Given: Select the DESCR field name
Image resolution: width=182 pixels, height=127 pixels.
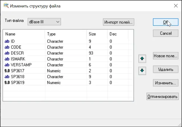Looking at the screenshot, I should [17, 53].
